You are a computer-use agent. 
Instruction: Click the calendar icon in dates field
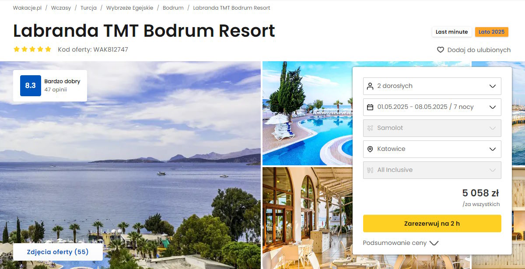click(x=370, y=107)
